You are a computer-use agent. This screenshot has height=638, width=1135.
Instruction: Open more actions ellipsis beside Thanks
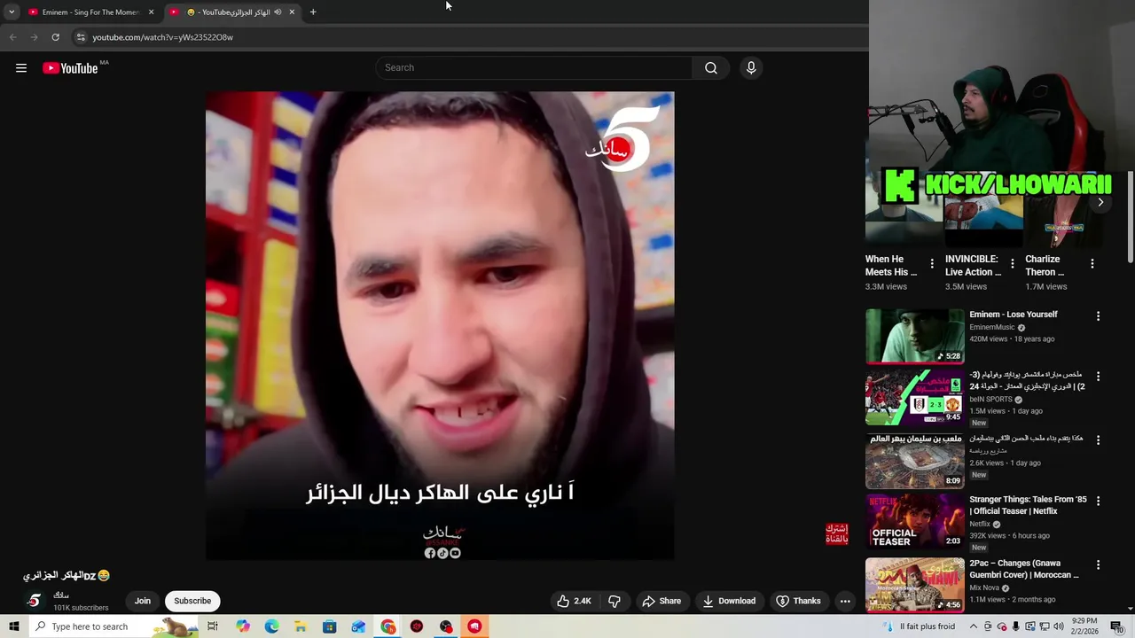pos(845,601)
